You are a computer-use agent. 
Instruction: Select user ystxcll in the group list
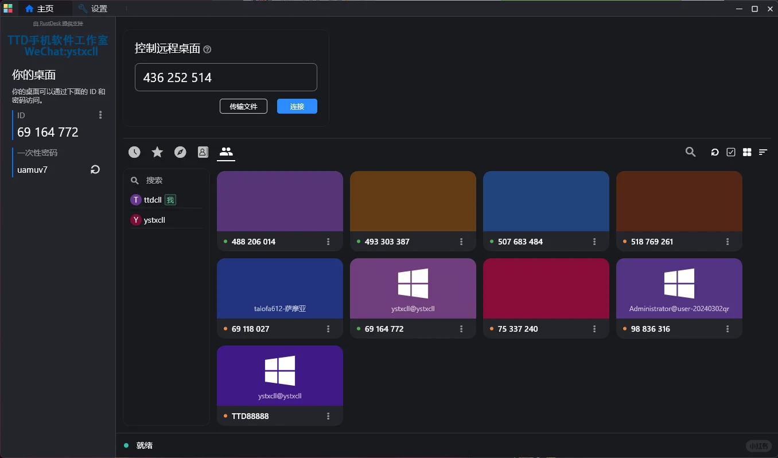point(166,220)
